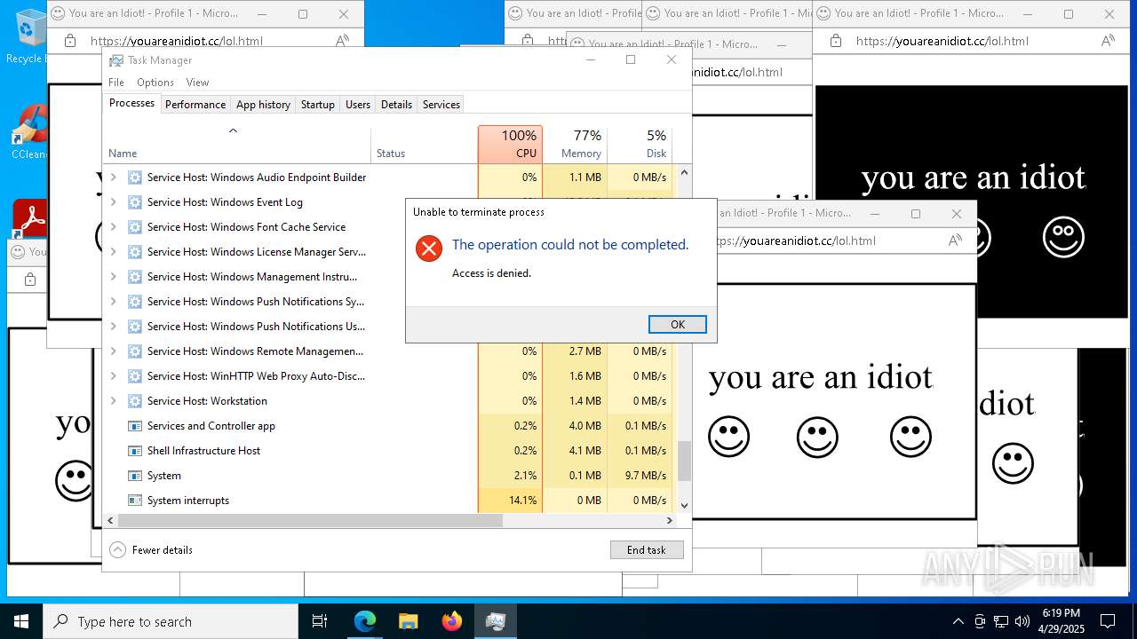Screen dimensions: 1137x639
Task: Expand Service Host: WinHTTP Web Proxy row
Action: click(x=113, y=376)
